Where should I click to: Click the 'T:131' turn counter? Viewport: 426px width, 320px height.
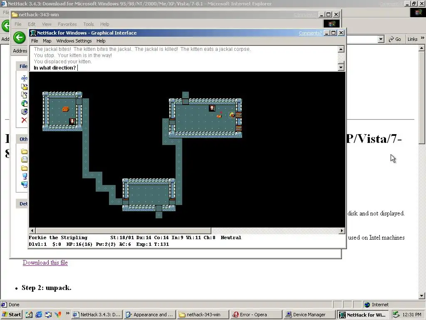click(x=161, y=244)
